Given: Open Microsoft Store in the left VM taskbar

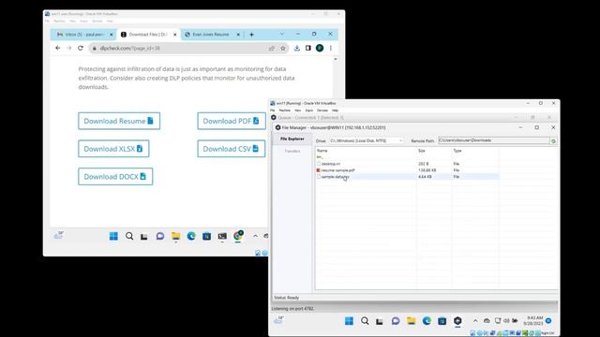Looking at the screenshot, I should point(206,236).
